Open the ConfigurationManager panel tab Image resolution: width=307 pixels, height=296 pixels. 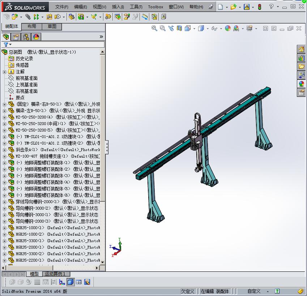pos(26,37)
